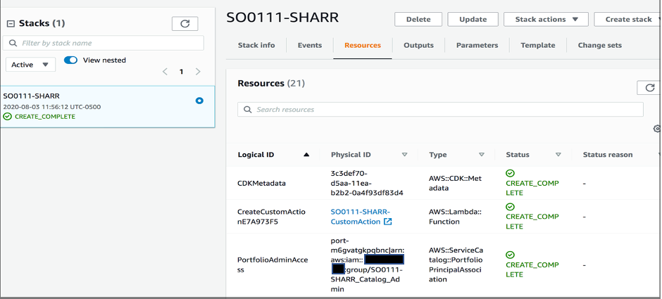Screen dimensions: 662x299
Task: Click stack timestamp 2020-08-03 11:56:12
Action: coord(52,107)
